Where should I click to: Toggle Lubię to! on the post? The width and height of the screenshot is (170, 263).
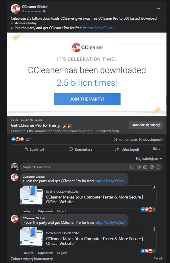pos(34,149)
